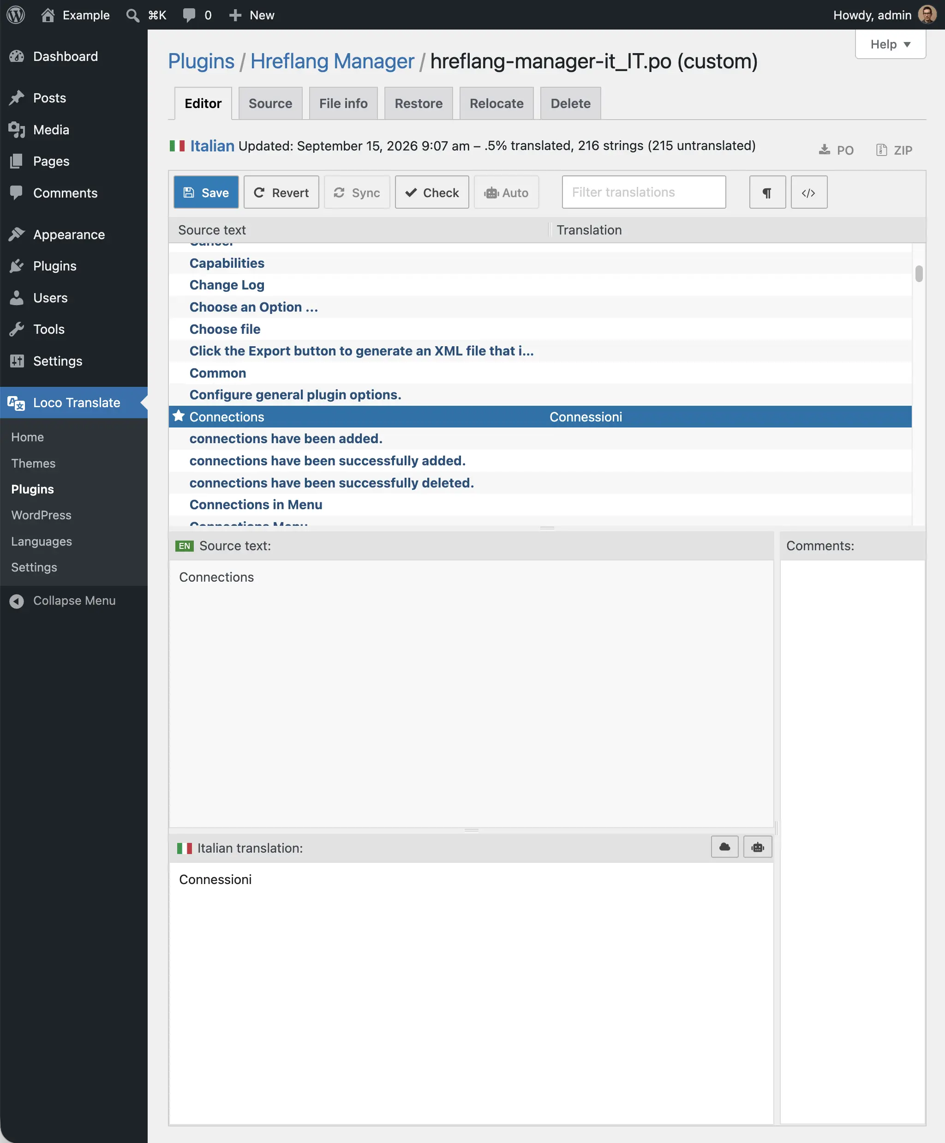
Task: Click into the Comments text area
Action: tap(853, 842)
